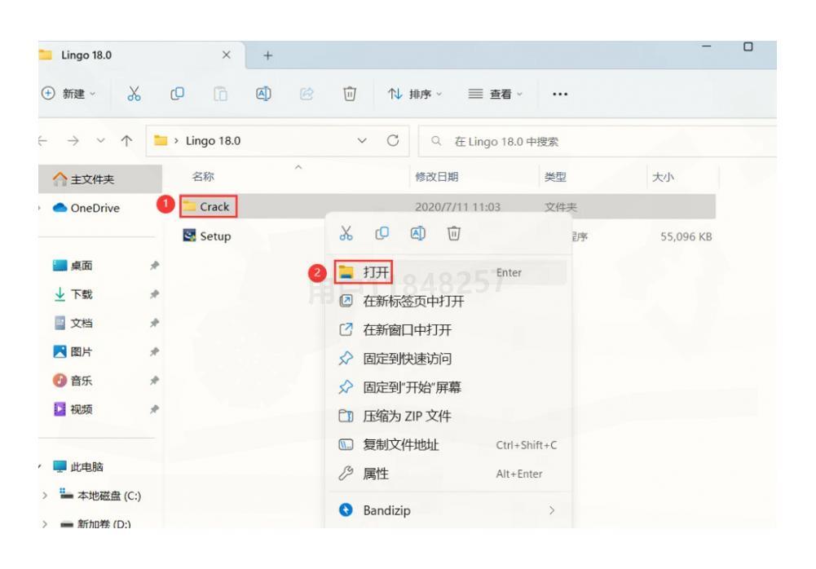Viewport: 816px width, 569px height.
Task: Select the Setup file
Action: point(207,236)
